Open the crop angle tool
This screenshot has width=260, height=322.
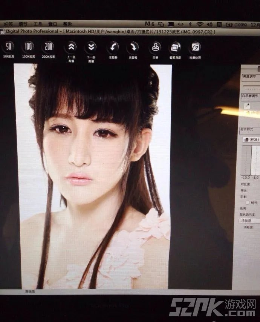point(176,48)
